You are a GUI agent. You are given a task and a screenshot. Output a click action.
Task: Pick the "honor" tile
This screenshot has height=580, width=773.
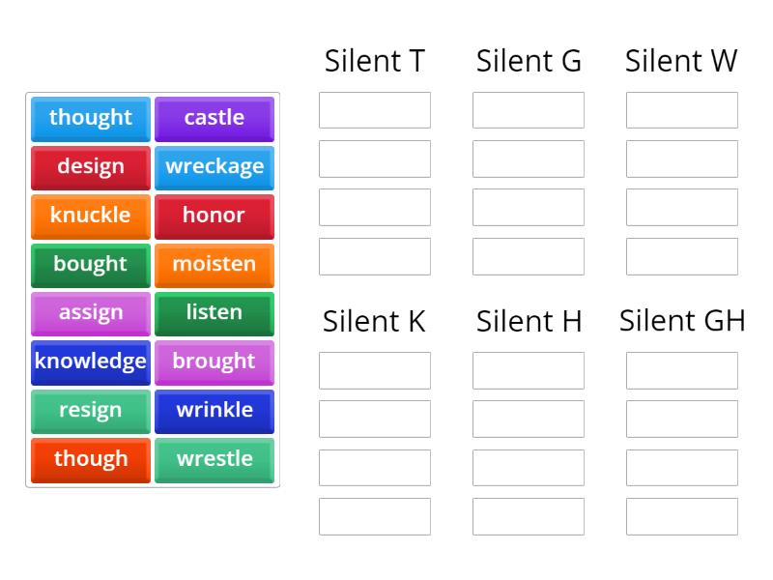(x=215, y=216)
